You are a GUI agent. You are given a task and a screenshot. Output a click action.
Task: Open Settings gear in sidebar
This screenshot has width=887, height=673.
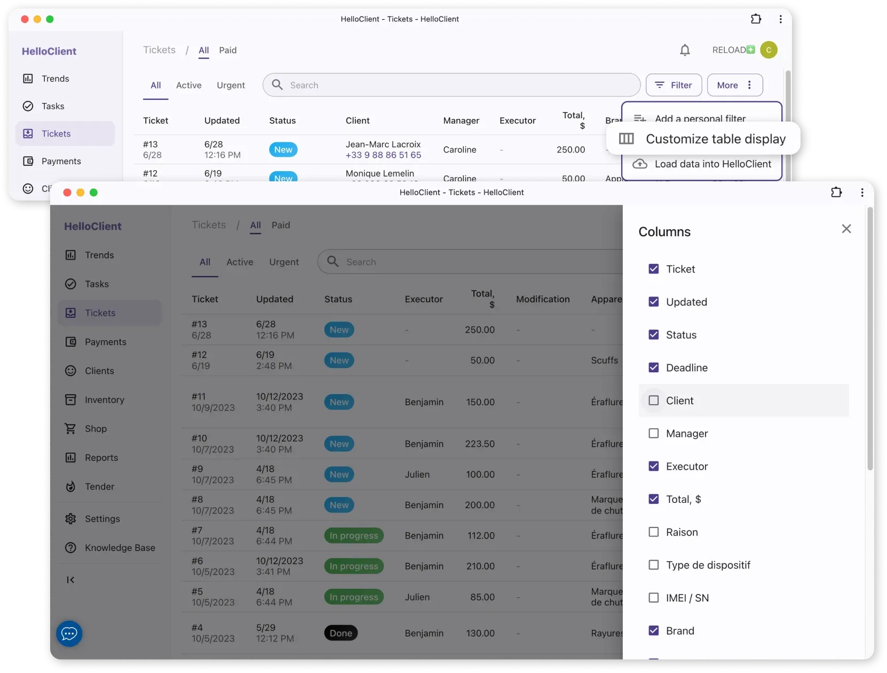click(101, 519)
